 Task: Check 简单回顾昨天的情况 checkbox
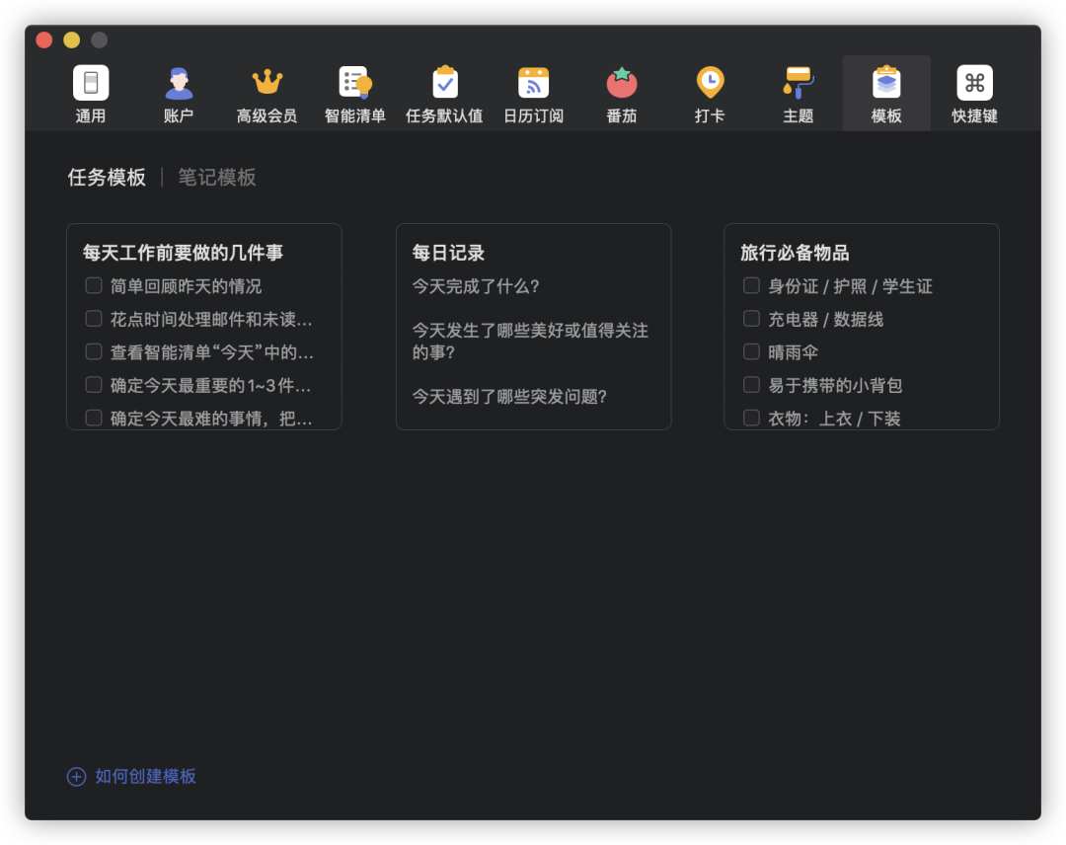pos(94,285)
